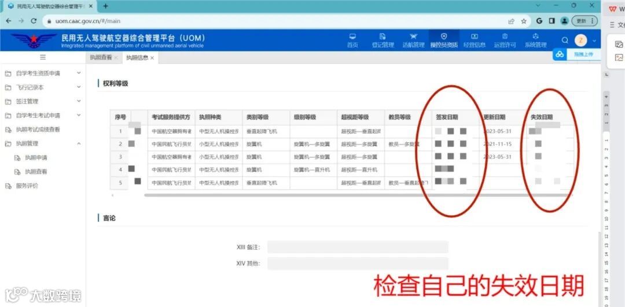Open 登记管理 from the top navigation
This screenshot has width=625, height=307.
click(x=383, y=40)
